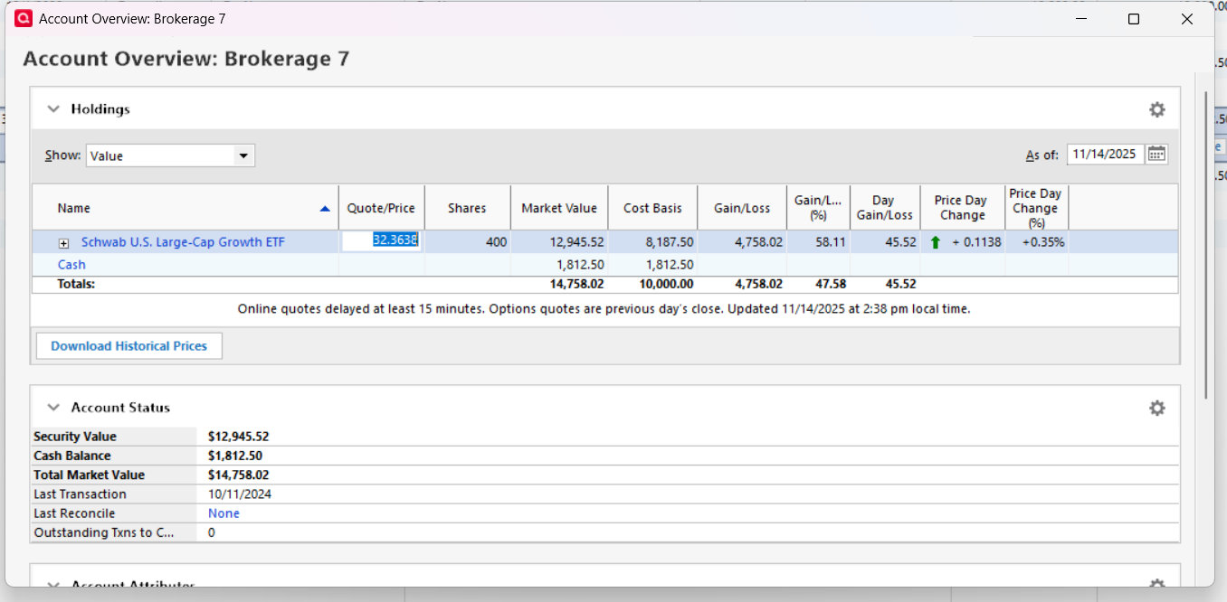Collapse the Holdings section chevron

(x=53, y=109)
